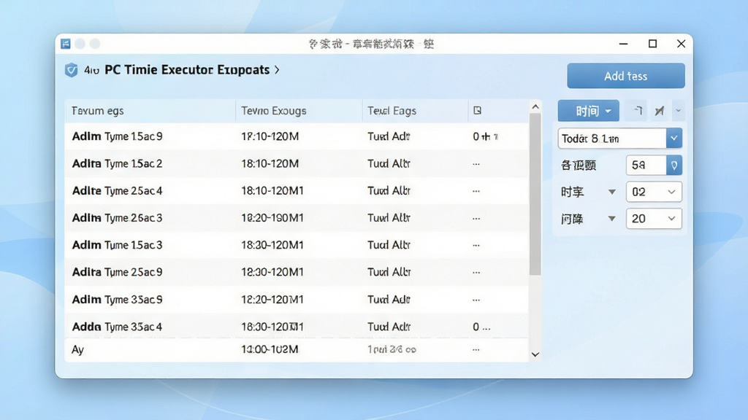Select the Ay row at list bottom
The height and width of the screenshot is (420, 748).
pos(297,350)
